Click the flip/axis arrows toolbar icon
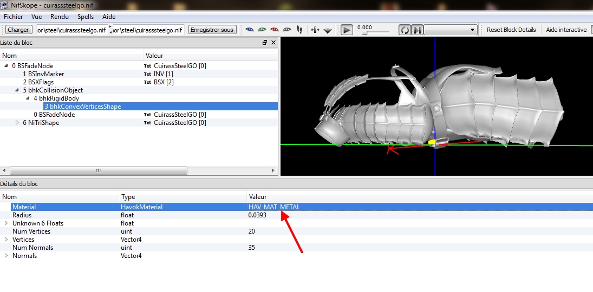 coord(315,29)
